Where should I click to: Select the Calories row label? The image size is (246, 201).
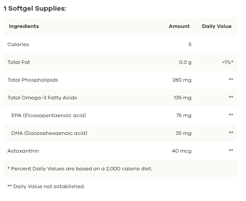(x=18, y=44)
